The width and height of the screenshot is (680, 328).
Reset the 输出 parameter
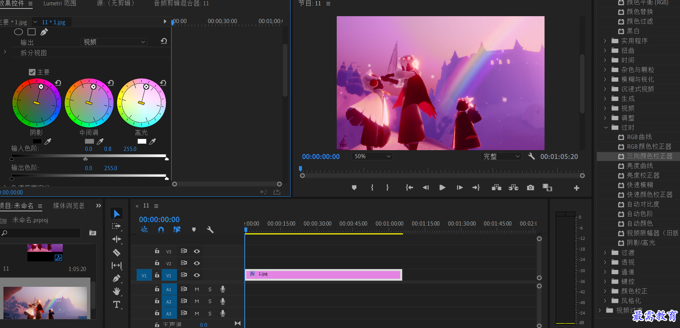pyautogui.click(x=164, y=41)
